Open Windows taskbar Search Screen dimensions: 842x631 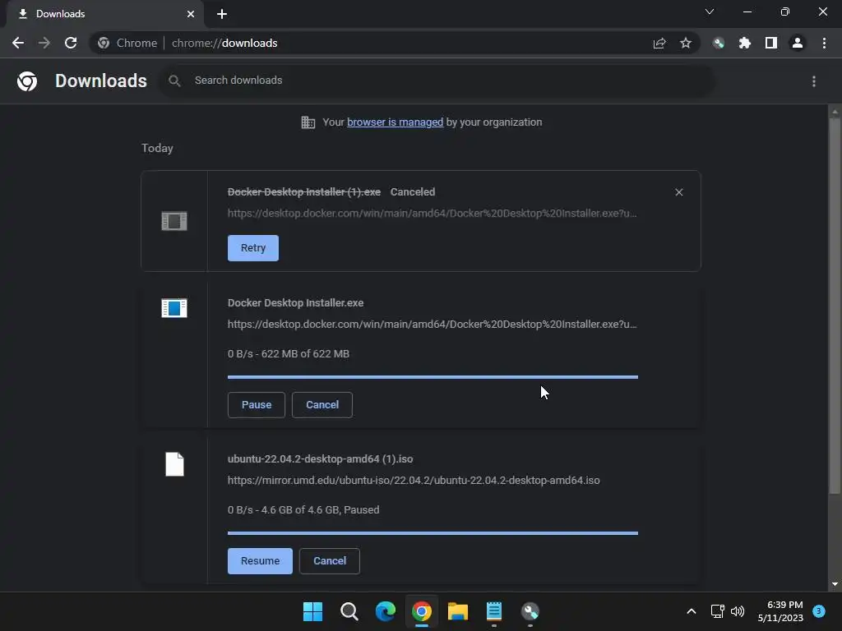[349, 611]
